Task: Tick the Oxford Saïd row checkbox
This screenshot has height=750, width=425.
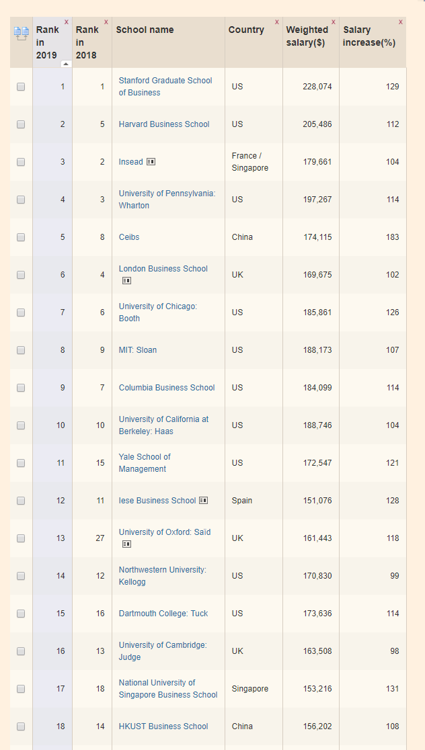Action: point(21,538)
